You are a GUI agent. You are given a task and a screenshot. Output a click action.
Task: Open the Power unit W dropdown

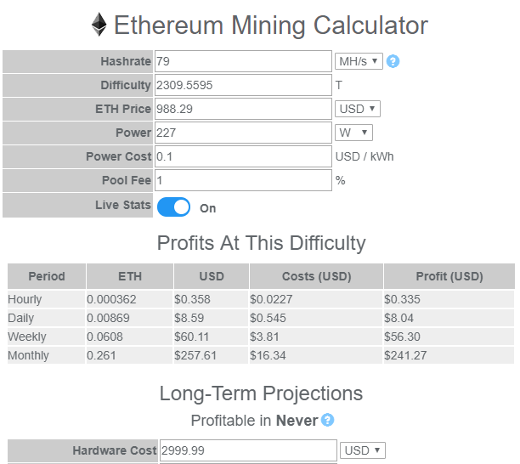pos(353,133)
